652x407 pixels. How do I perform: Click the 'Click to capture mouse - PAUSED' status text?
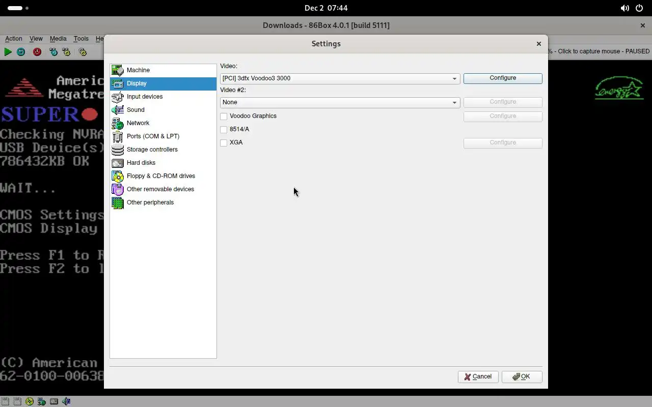click(601, 51)
